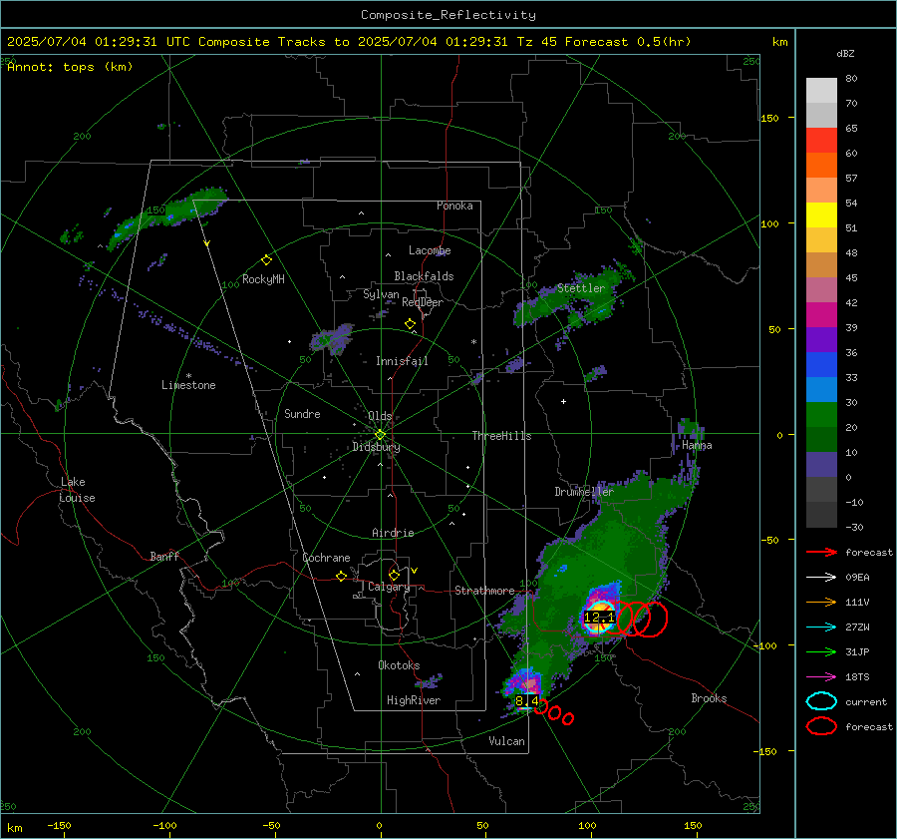
Task: Click the Banff label on map
Action: (164, 556)
